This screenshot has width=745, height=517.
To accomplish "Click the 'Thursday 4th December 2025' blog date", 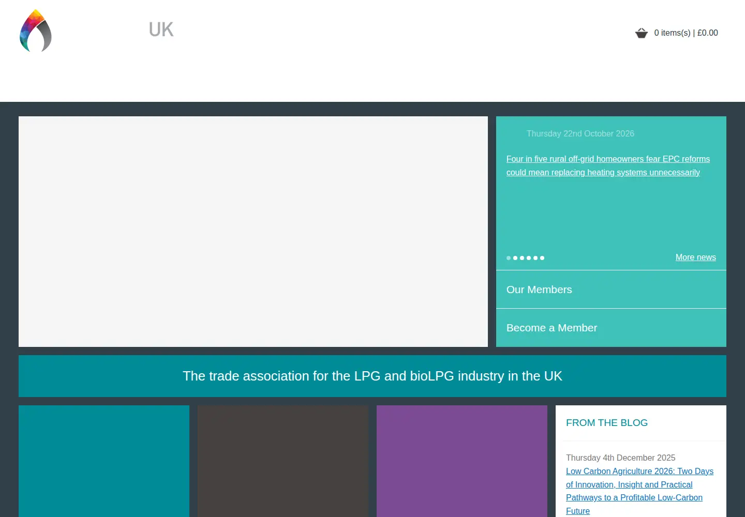I will (x=620, y=458).
